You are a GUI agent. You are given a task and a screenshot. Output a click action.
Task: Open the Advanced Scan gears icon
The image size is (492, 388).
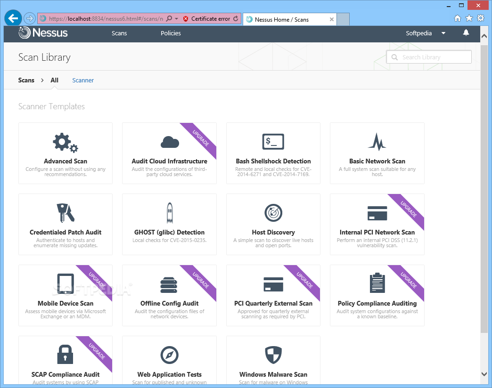tap(65, 143)
